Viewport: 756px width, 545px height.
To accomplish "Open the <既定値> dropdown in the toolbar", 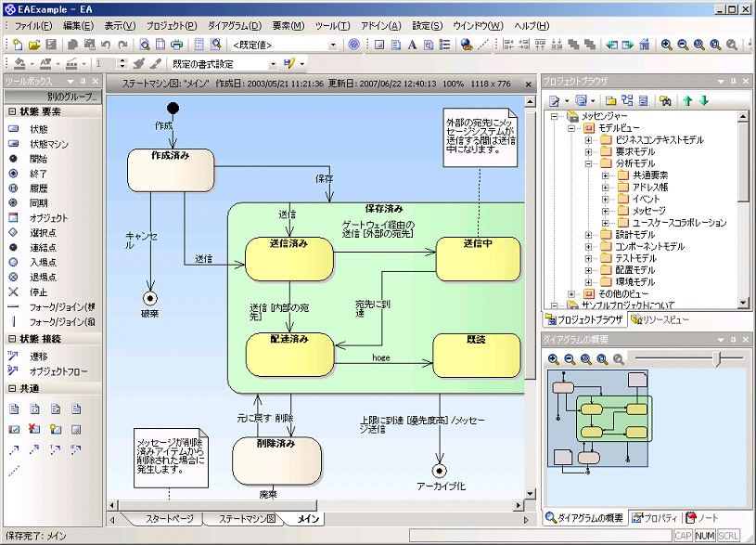I will 333,45.
